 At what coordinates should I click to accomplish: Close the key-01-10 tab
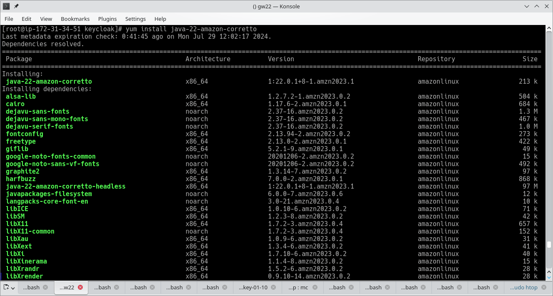(x=273, y=287)
